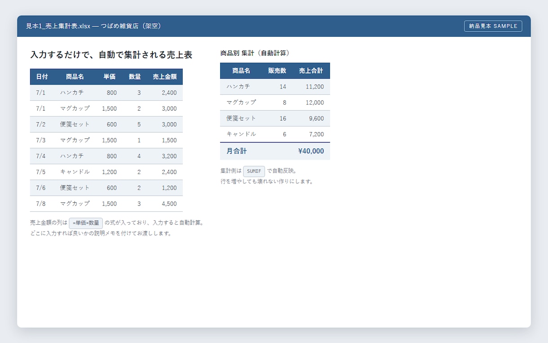Click the date cell 7/2
The width and height of the screenshot is (548, 343).
pos(41,125)
